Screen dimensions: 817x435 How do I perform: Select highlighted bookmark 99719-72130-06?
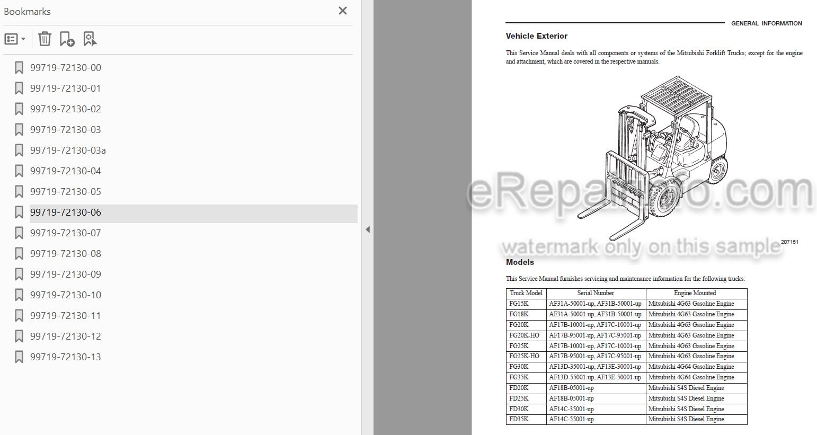point(193,212)
